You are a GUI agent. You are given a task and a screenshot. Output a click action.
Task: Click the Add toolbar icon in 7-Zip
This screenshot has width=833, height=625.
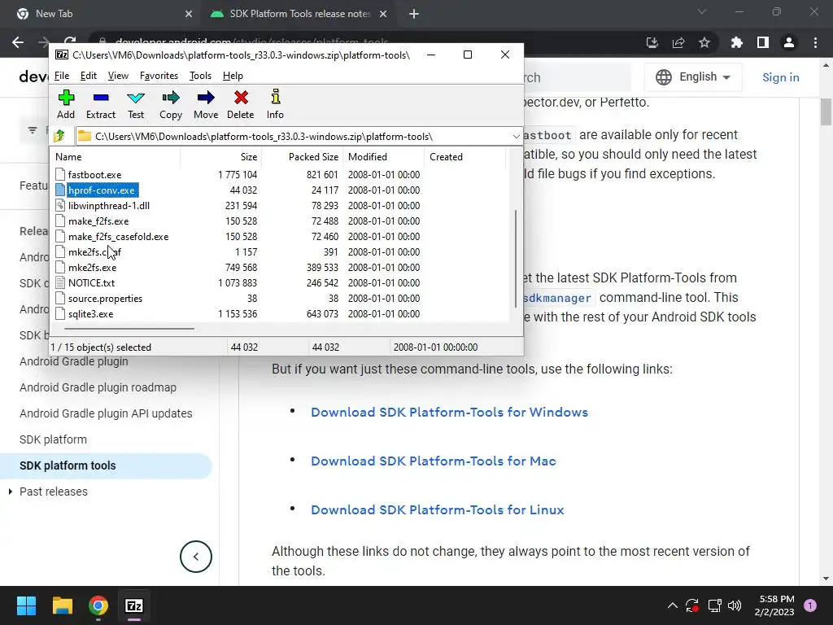[x=66, y=104]
